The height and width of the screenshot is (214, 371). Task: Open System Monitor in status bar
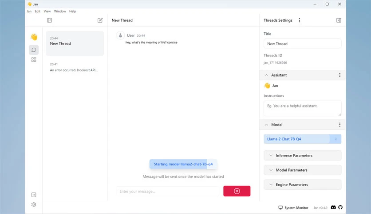coord(293,208)
